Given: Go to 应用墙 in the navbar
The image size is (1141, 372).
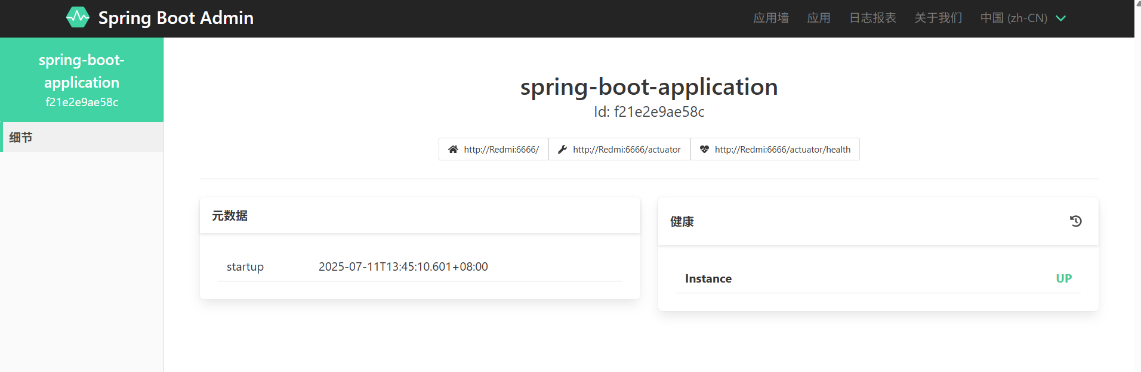Looking at the screenshot, I should point(771,18).
